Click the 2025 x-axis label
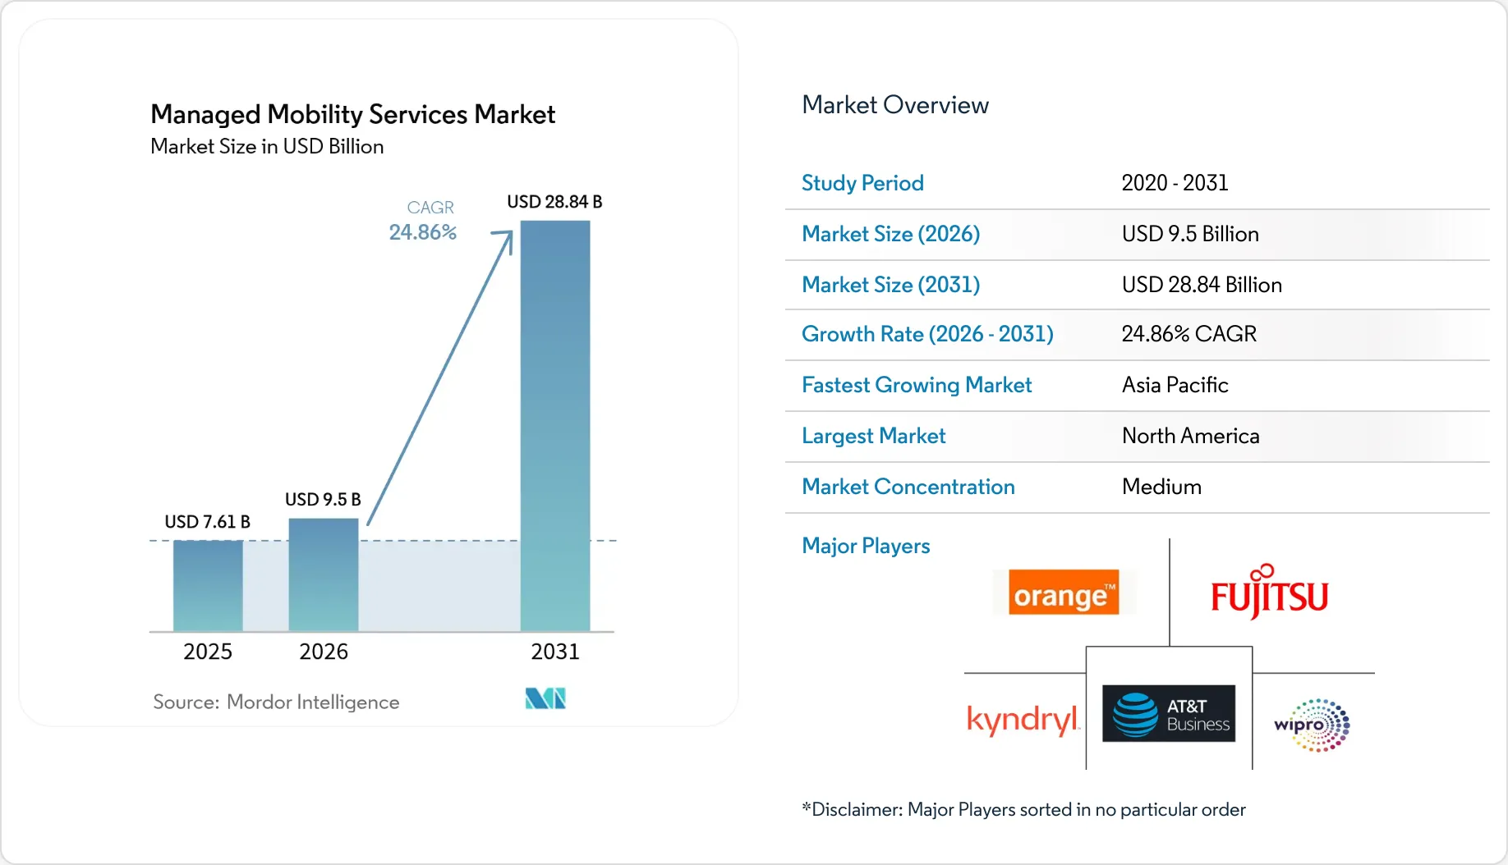 pos(208,652)
